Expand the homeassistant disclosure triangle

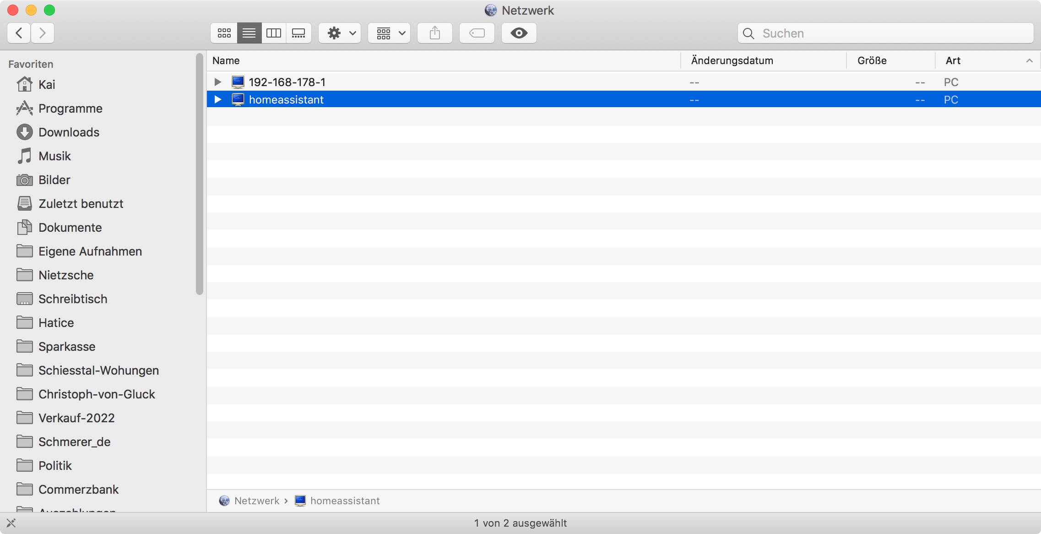(x=218, y=99)
